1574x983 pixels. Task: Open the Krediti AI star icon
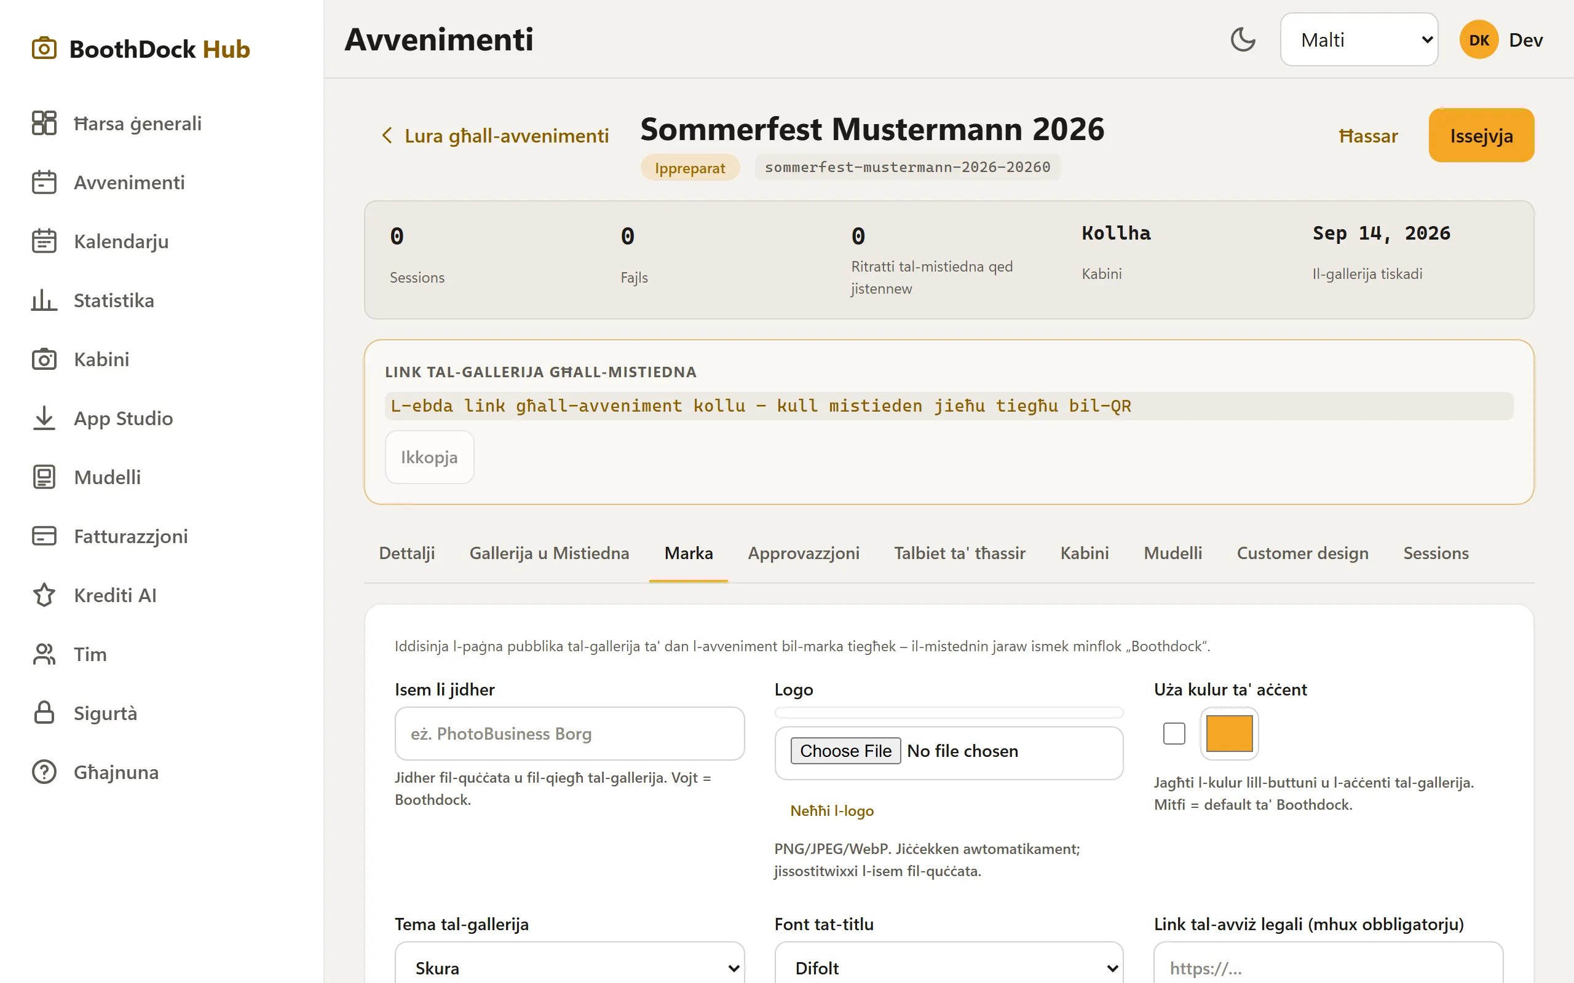pyautogui.click(x=44, y=595)
